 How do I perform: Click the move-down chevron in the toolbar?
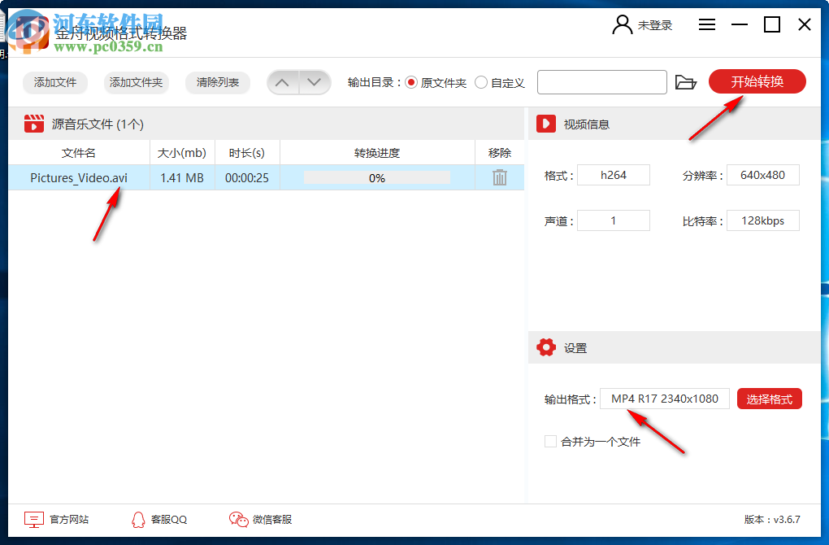click(x=315, y=81)
